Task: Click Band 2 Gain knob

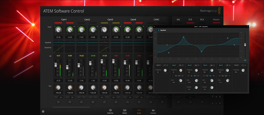Action: pyautogui.click(x=180, y=81)
